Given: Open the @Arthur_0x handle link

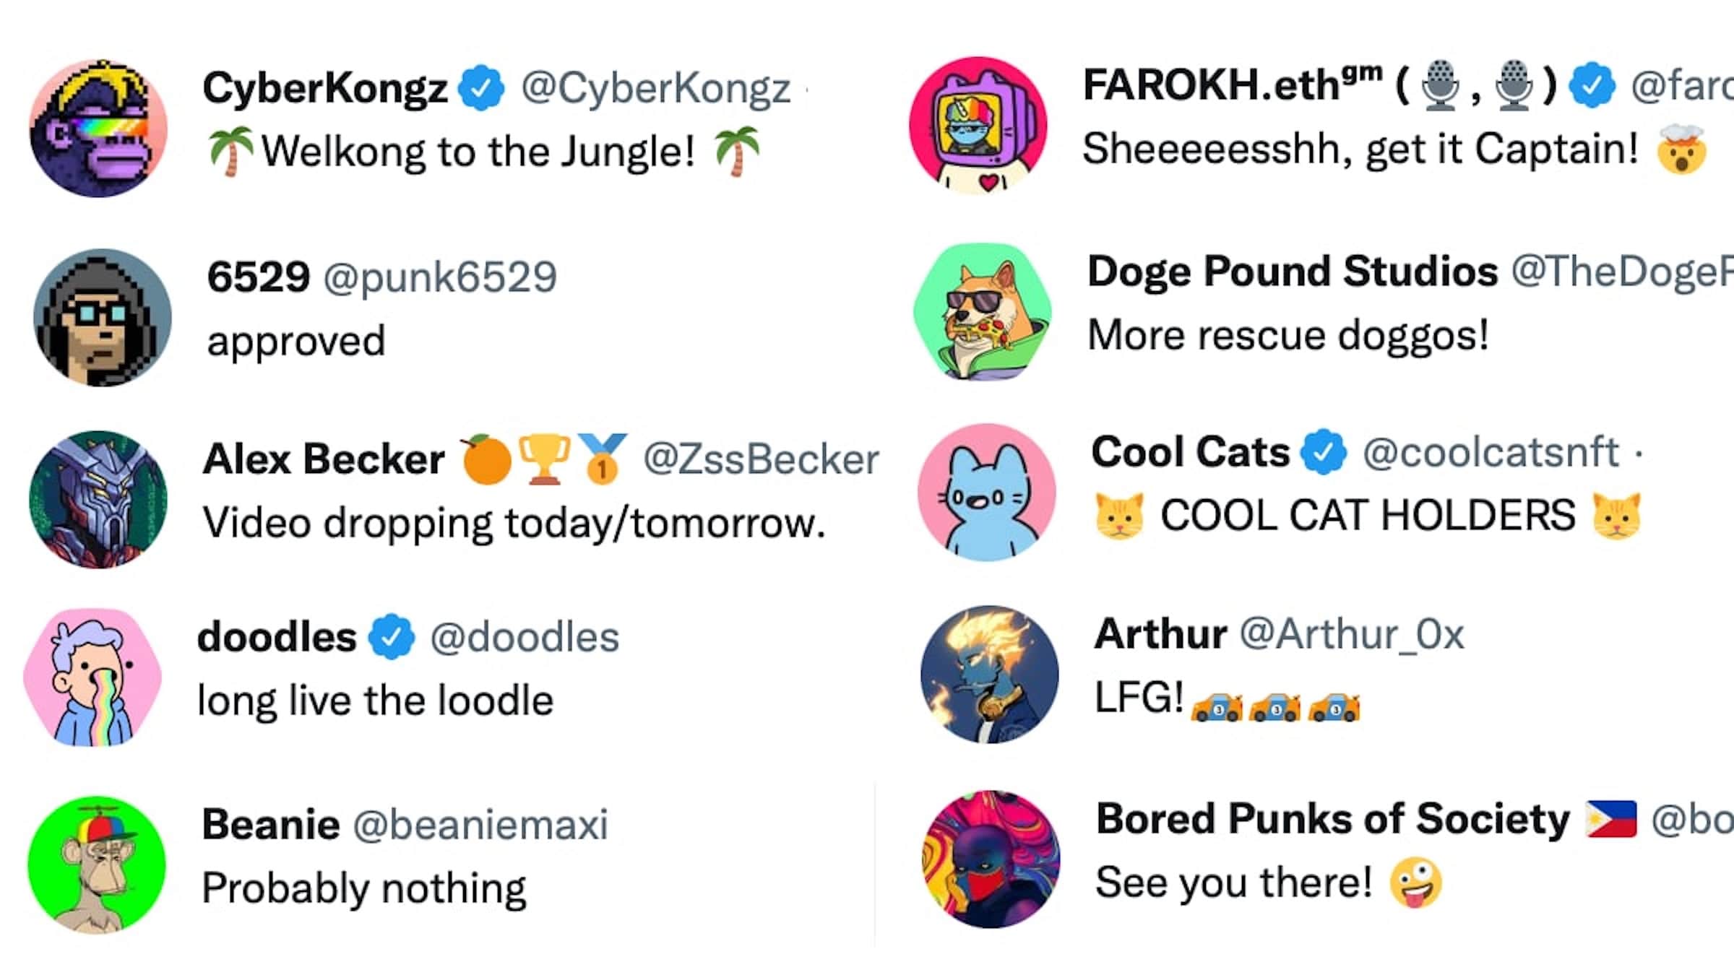Looking at the screenshot, I should (x=1352, y=634).
